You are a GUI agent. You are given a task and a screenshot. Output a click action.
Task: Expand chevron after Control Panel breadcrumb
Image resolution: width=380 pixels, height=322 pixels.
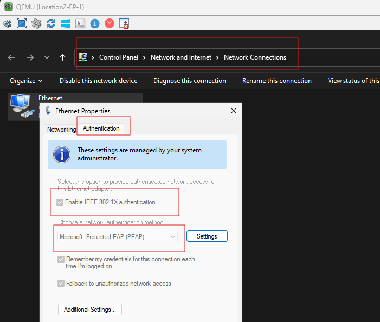tap(144, 57)
